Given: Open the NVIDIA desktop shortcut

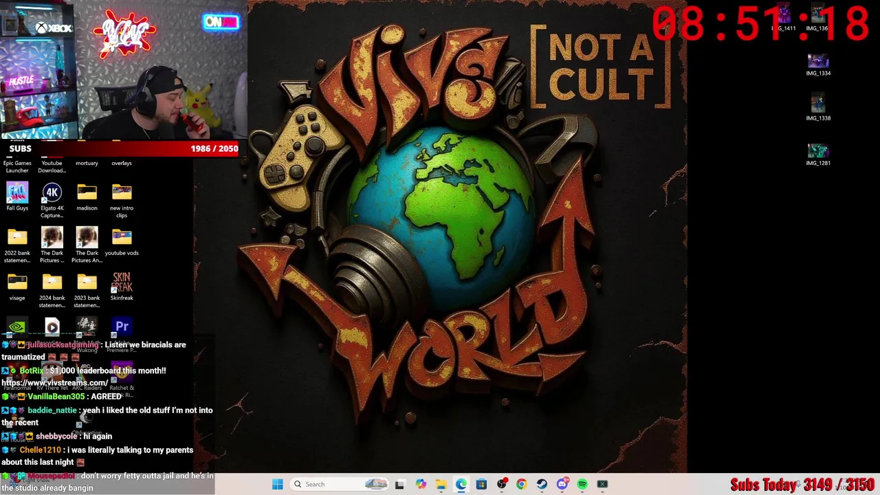Looking at the screenshot, I should 17,327.
